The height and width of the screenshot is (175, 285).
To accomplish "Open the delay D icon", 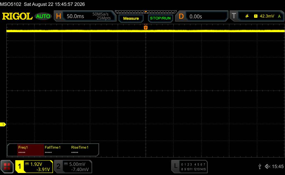I will (x=181, y=16).
